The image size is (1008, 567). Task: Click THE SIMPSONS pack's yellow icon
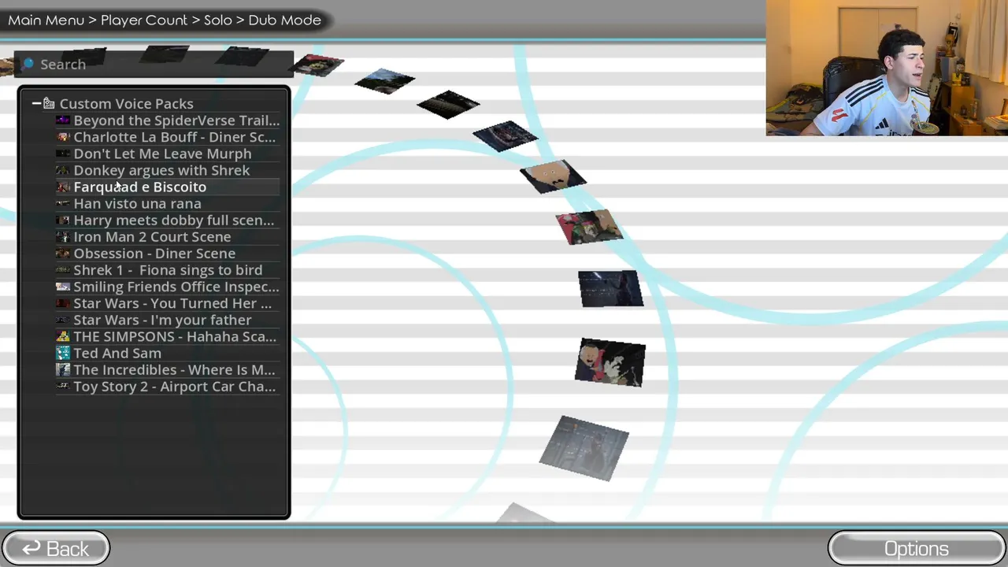(63, 336)
